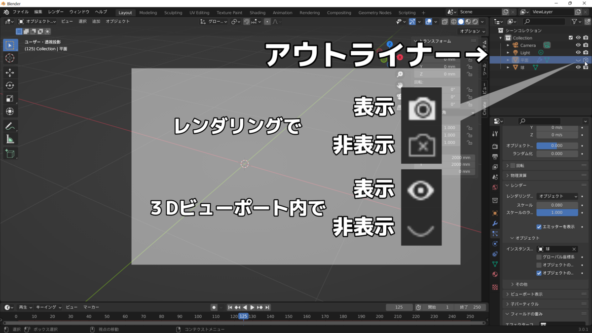Select the Transform tool
Screen dimensions: 592x333
[x=10, y=111]
